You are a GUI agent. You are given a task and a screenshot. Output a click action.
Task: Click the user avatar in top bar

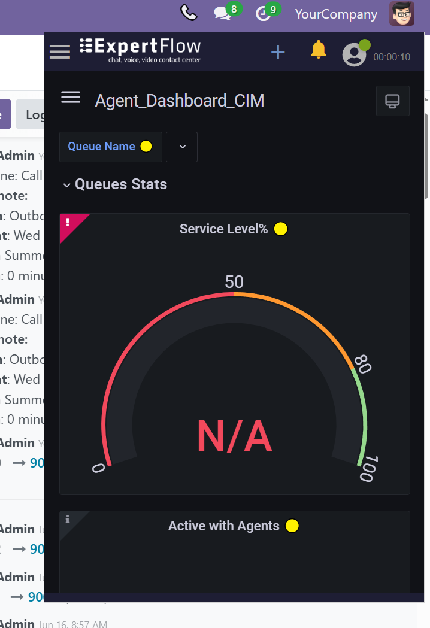tap(401, 13)
